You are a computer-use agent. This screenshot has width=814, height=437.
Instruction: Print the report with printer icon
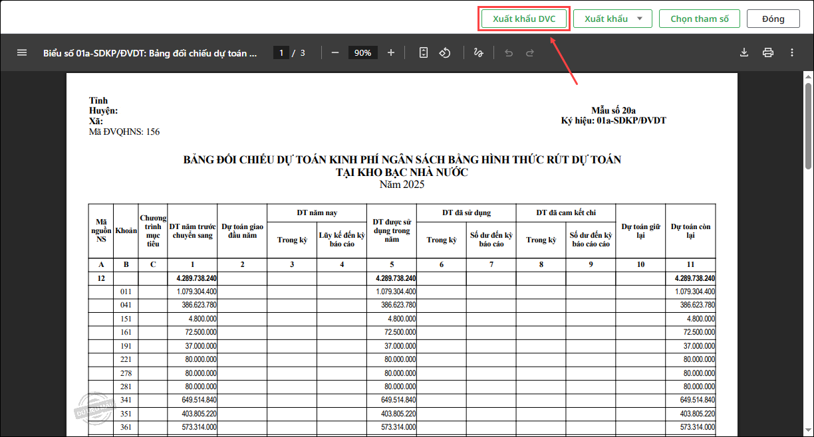pyautogui.click(x=768, y=52)
